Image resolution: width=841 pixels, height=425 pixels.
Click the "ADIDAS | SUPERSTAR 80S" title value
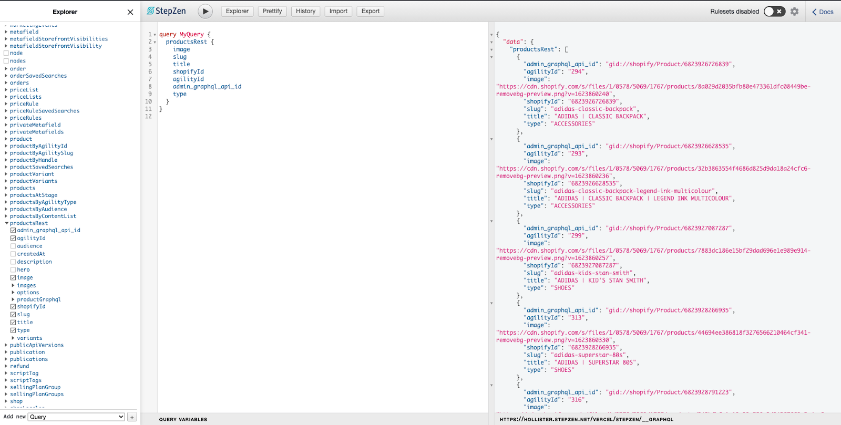pyautogui.click(x=596, y=362)
